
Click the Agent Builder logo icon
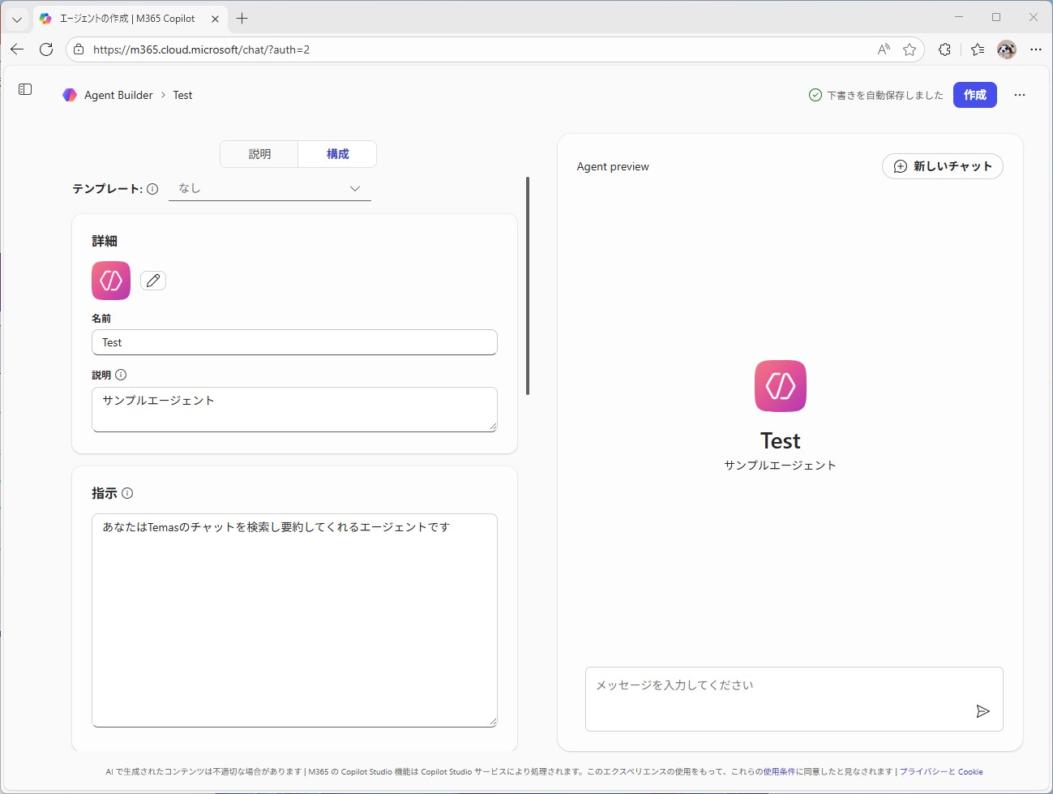69,95
